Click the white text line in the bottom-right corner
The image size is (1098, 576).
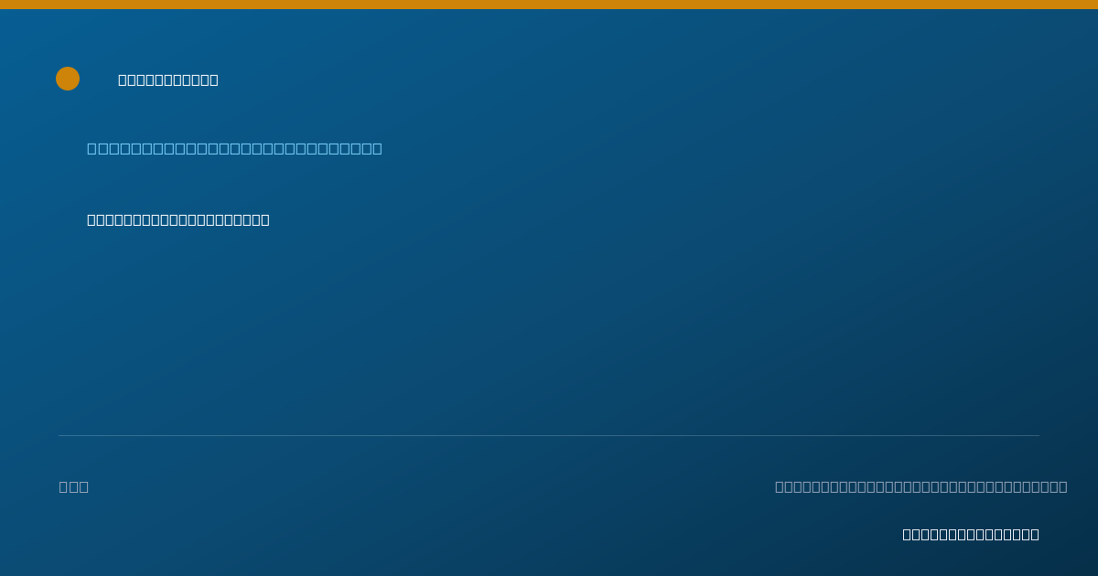pyautogui.click(x=971, y=534)
